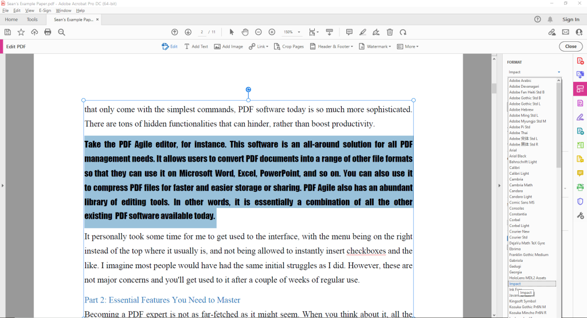This screenshot has width=587, height=318.
Task: Open the page fit options dropdown
Action: click(x=314, y=32)
